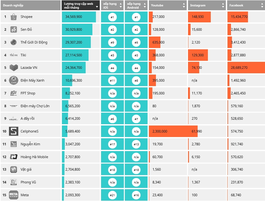Screen dimensions: 265x202
Task: Click Shopee's #1 iOS rank badge
Action: tap(112, 17)
